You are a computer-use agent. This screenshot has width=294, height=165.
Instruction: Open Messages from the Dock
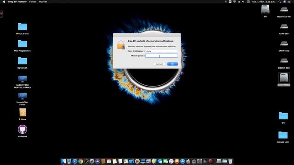pyautogui.click(x=160, y=161)
